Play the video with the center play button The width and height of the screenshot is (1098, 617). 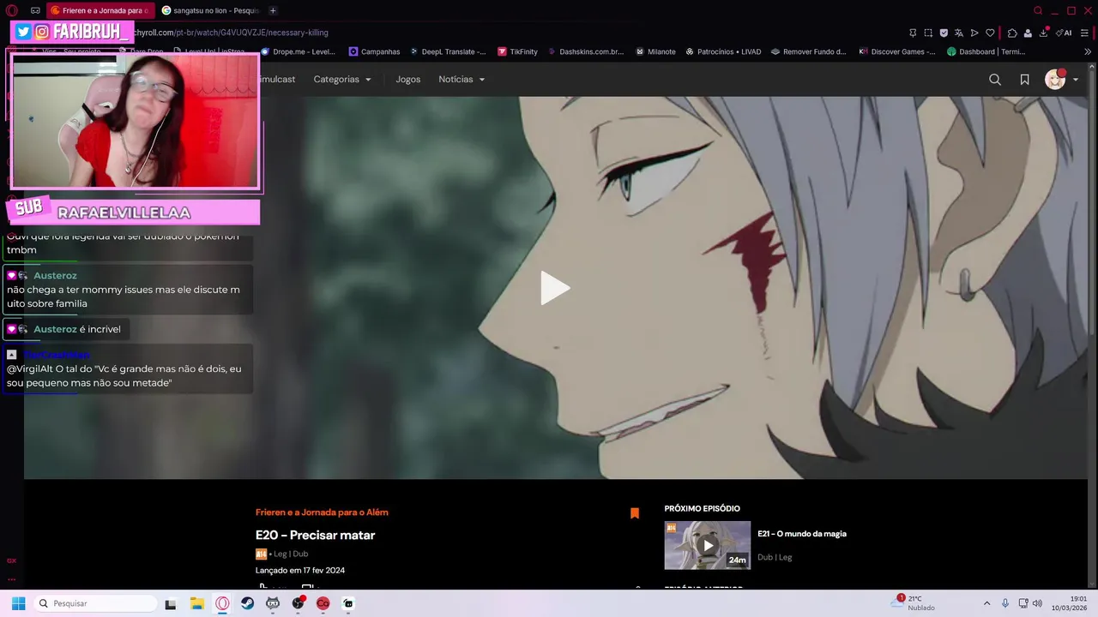click(555, 288)
